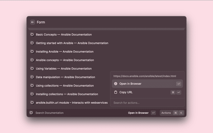213x133 pixels.
Task: Click the icon beside Using Variables entry
Action: (32, 68)
